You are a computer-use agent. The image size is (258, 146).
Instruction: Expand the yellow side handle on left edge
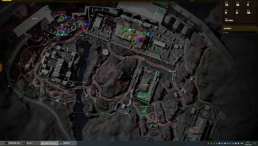pos(1,67)
